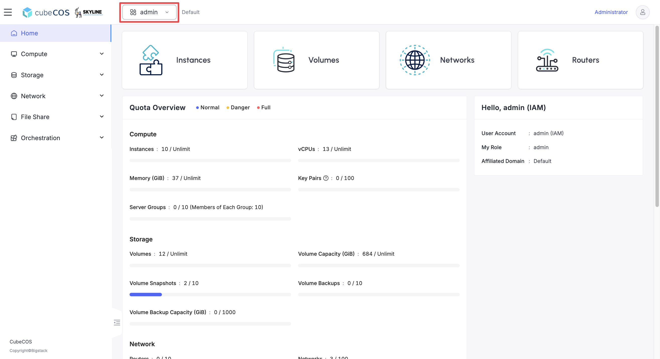Viewport: 660px width, 359px height.
Task: Expand the File Share chevron
Action: [x=102, y=117]
